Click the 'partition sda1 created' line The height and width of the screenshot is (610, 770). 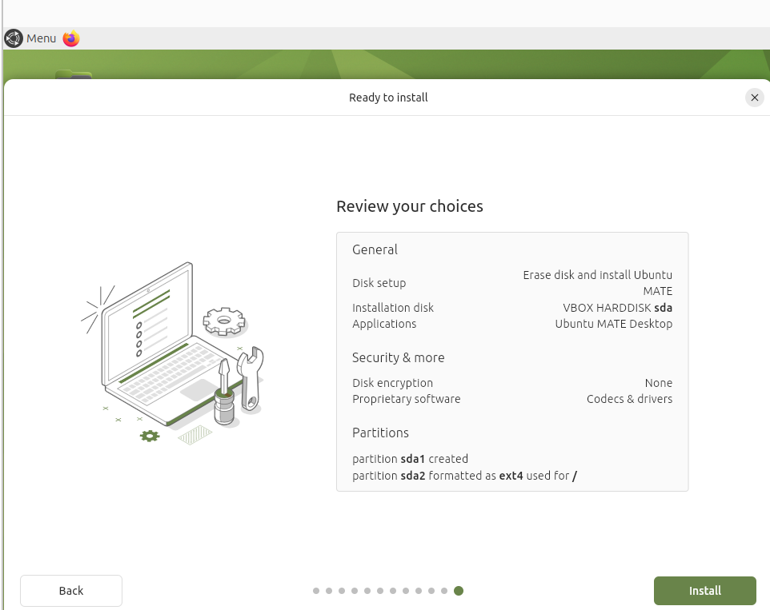click(410, 459)
